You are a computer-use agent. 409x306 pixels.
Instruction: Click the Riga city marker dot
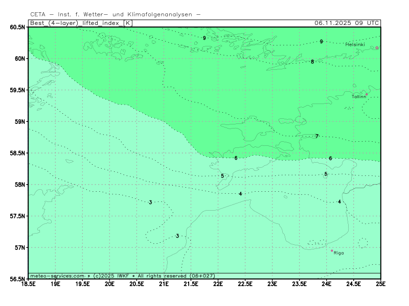pos(332,251)
